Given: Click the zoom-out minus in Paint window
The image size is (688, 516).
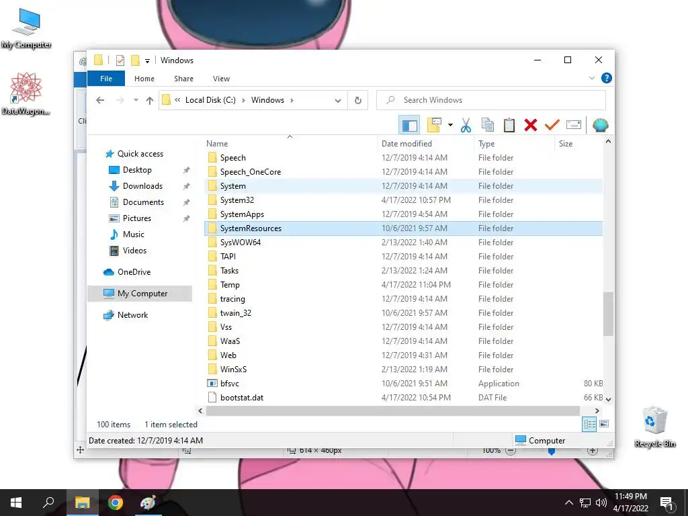Looking at the screenshot, I should point(511,451).
